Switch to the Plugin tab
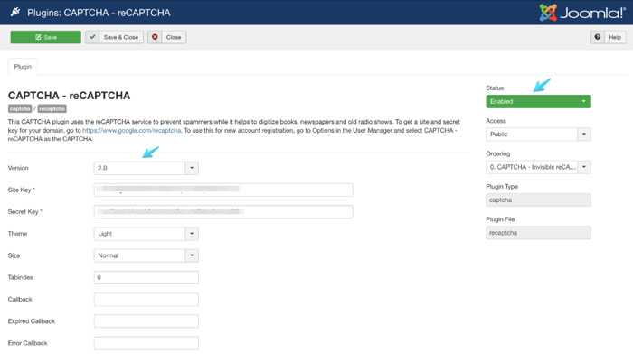The image size is (633, 362). tap(23, 67)
